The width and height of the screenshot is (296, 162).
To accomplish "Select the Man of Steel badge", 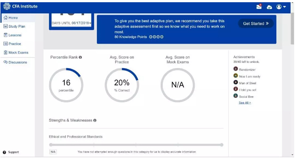I will [x=236, y=82].
